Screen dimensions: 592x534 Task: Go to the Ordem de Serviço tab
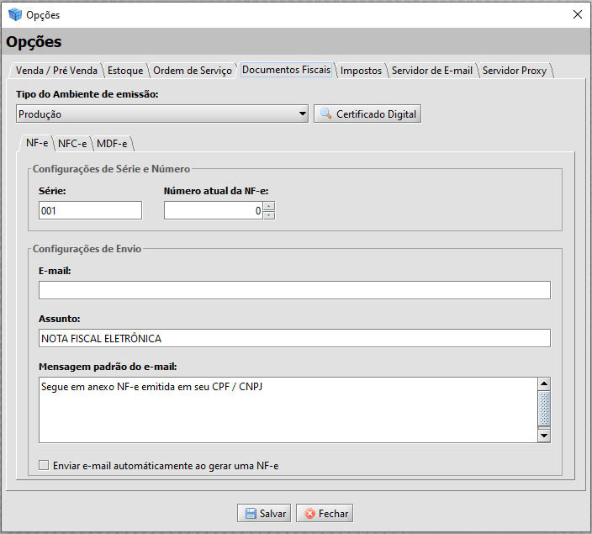(x=193, y=71)
